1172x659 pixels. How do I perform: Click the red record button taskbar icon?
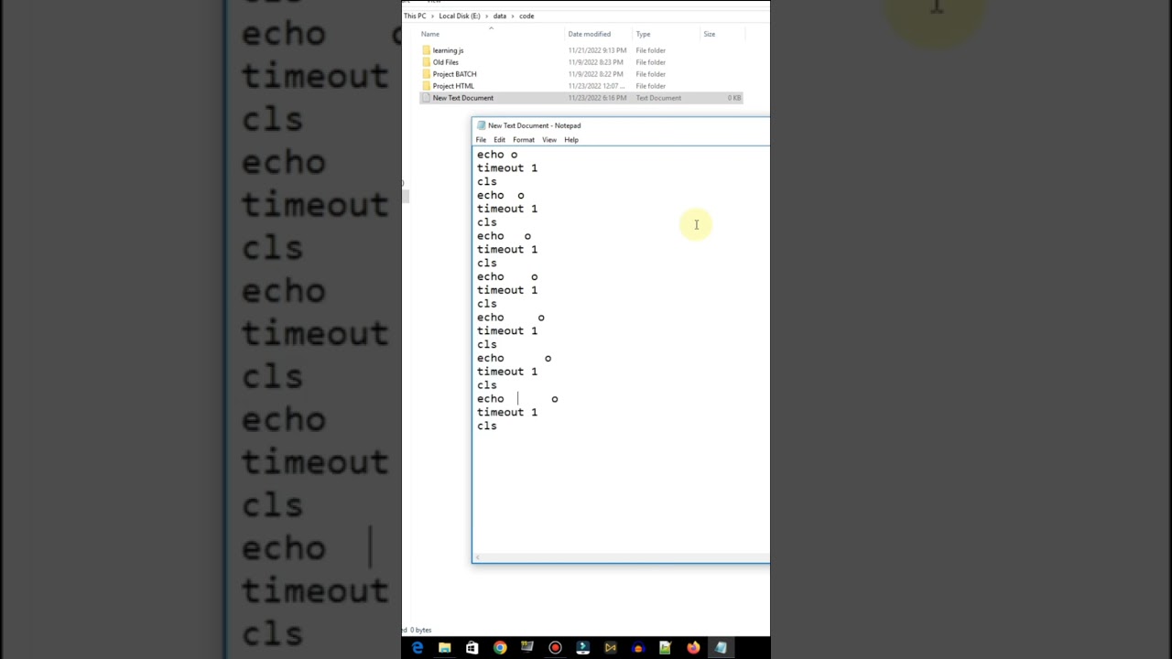pos(555,648)
